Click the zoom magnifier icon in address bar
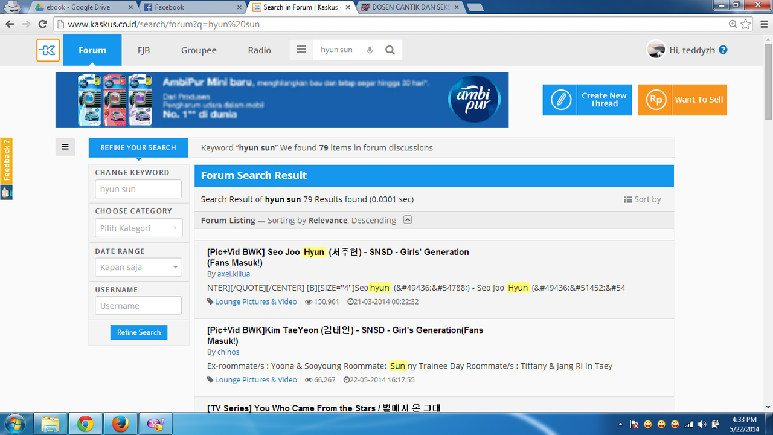Screen dimensions: 773x435 click(733, 24)
